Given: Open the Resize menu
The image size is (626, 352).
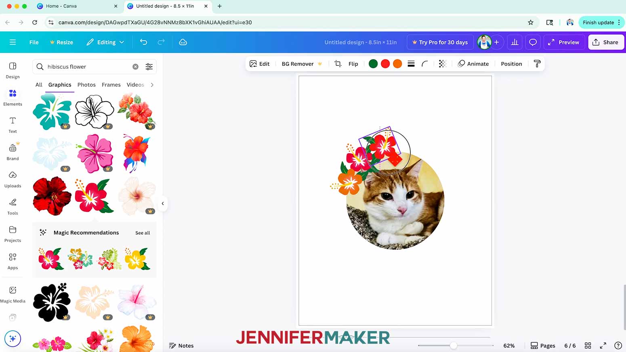Looking at the screenshot, I should pyautogui.click(x=61, y=42).
